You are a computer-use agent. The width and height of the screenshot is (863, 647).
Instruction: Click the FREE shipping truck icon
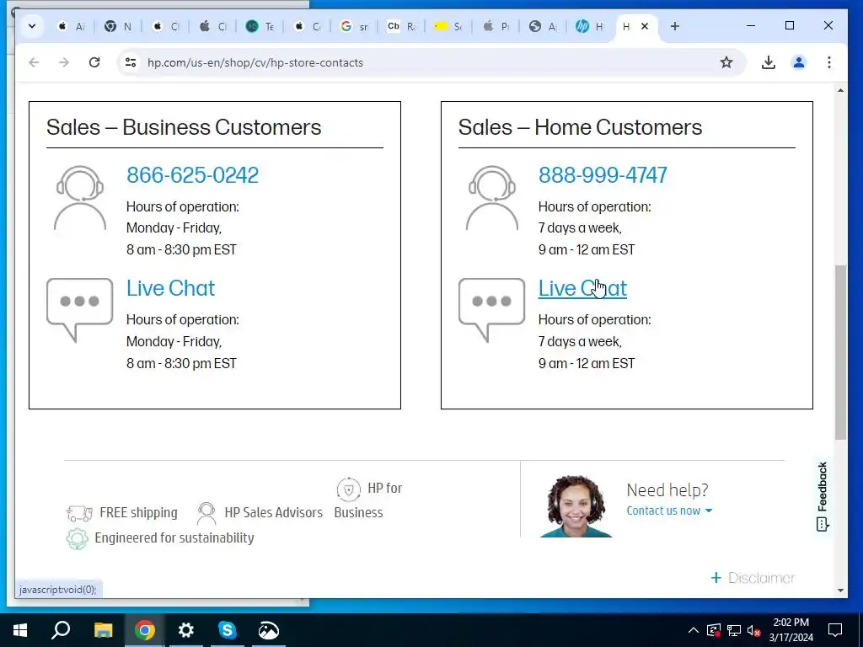pyautogui.click(x=79, y=513)
